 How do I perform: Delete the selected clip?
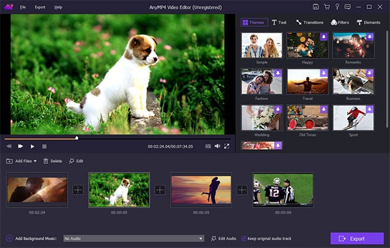click(53, 161)
